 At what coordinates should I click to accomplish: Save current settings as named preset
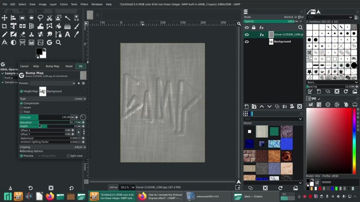tap(79, 83)
